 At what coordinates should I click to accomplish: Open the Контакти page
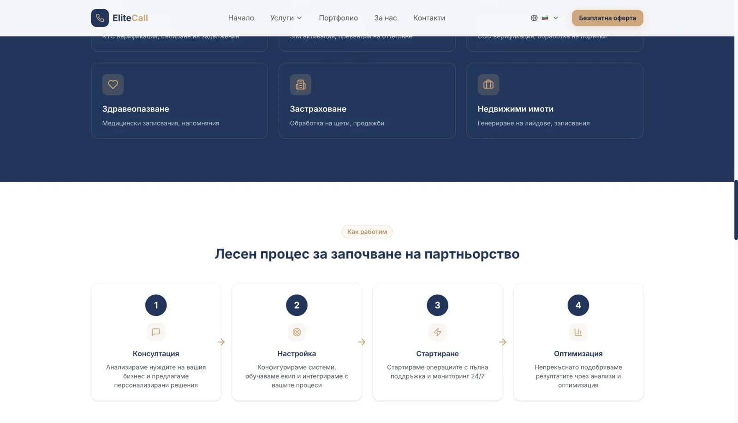[x=429, y=18]
